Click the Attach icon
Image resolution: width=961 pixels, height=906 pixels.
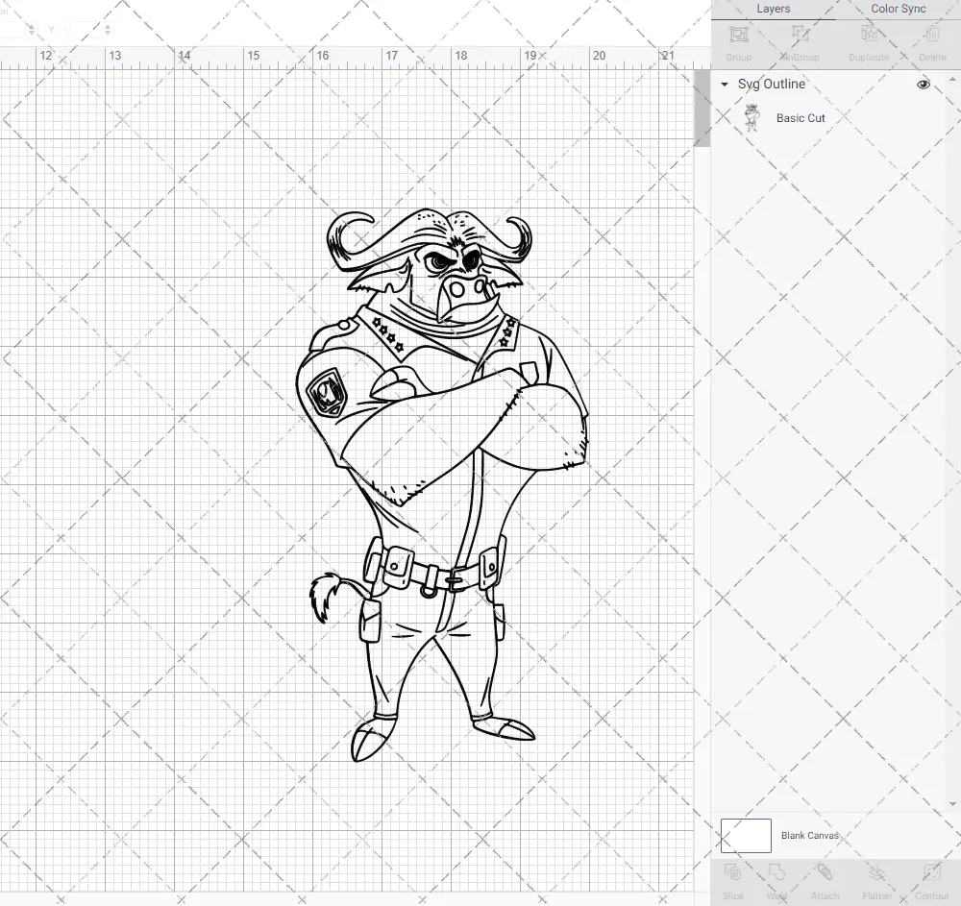pos(825,879)
